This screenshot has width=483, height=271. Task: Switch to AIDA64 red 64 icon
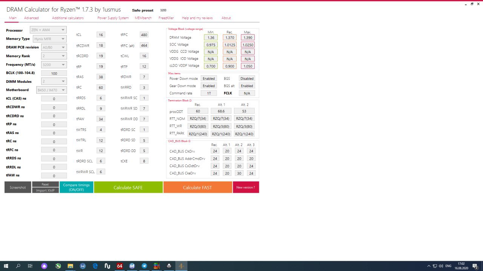(x=120, y=266)
